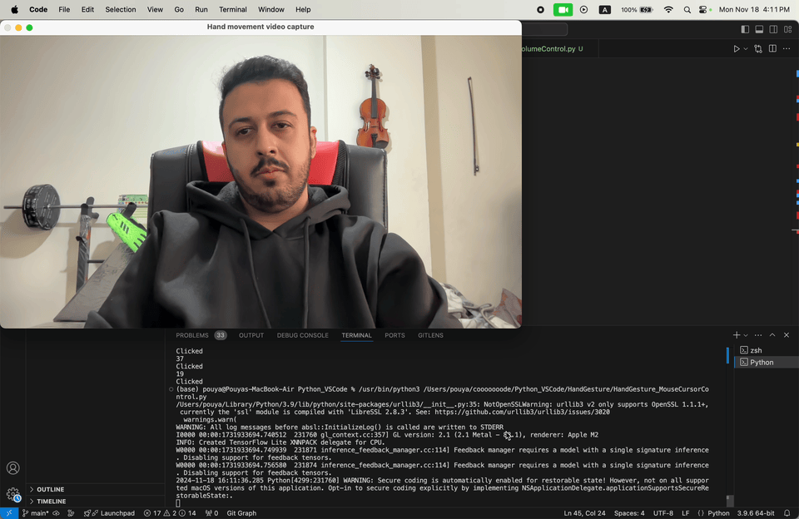Open the GITLENS panel tab
Viewport: 799px width, 519px height.
click(x=430, y=335)
